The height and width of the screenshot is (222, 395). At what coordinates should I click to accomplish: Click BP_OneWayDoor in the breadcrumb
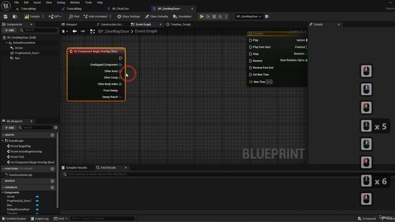(114, 31)
